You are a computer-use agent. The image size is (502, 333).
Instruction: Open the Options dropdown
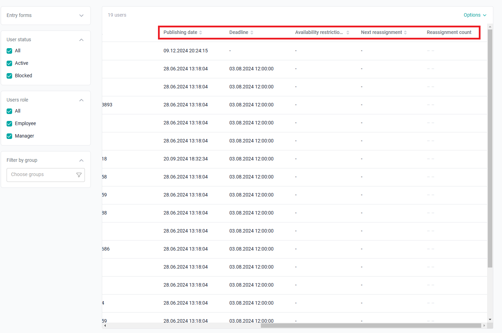click(x=475, y=15)
